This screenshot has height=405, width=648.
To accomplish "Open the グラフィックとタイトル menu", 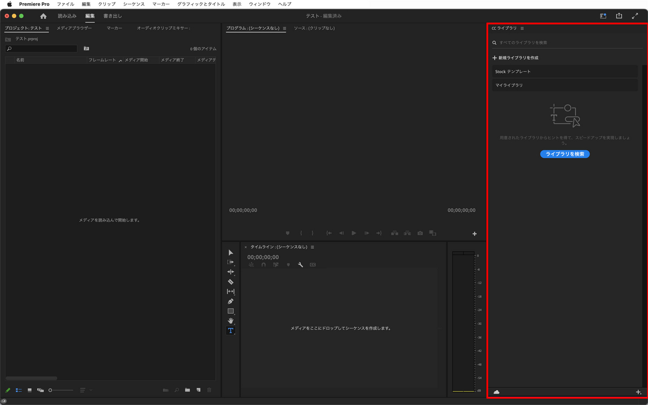I will [201, 4].
